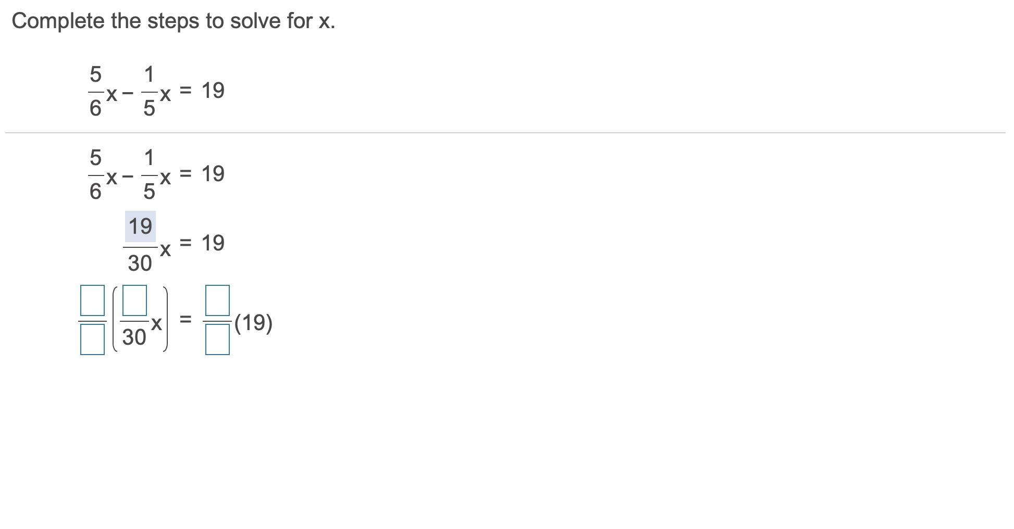Select the empty numerator box above 30 in parentheses

point(134,300)
